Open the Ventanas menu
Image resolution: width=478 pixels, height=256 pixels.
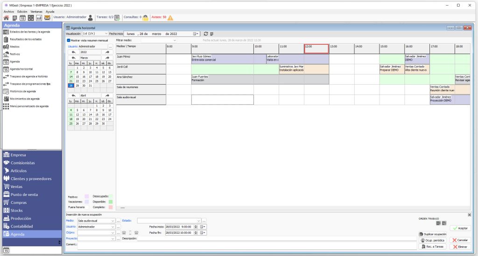pos(36,12)
